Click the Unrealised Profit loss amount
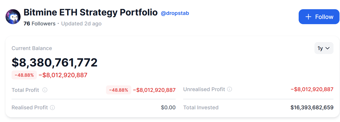Viewport: 340px width, 122px height. (x=312, y=89)
